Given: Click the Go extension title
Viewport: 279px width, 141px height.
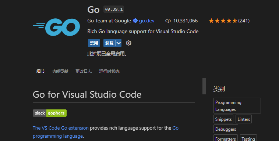Looking at the screenshot, I should click(93, 10).
